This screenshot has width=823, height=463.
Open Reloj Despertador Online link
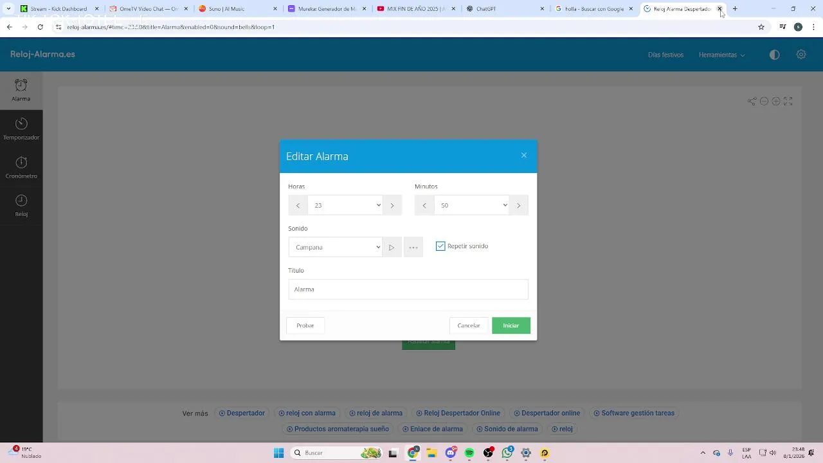pos(458,413)
